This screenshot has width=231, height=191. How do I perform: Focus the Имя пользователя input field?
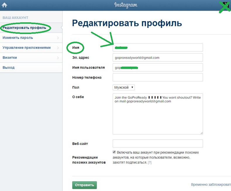click(158, 67)
